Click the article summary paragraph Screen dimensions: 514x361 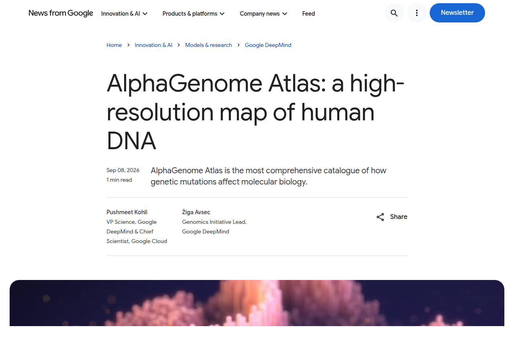268,176
